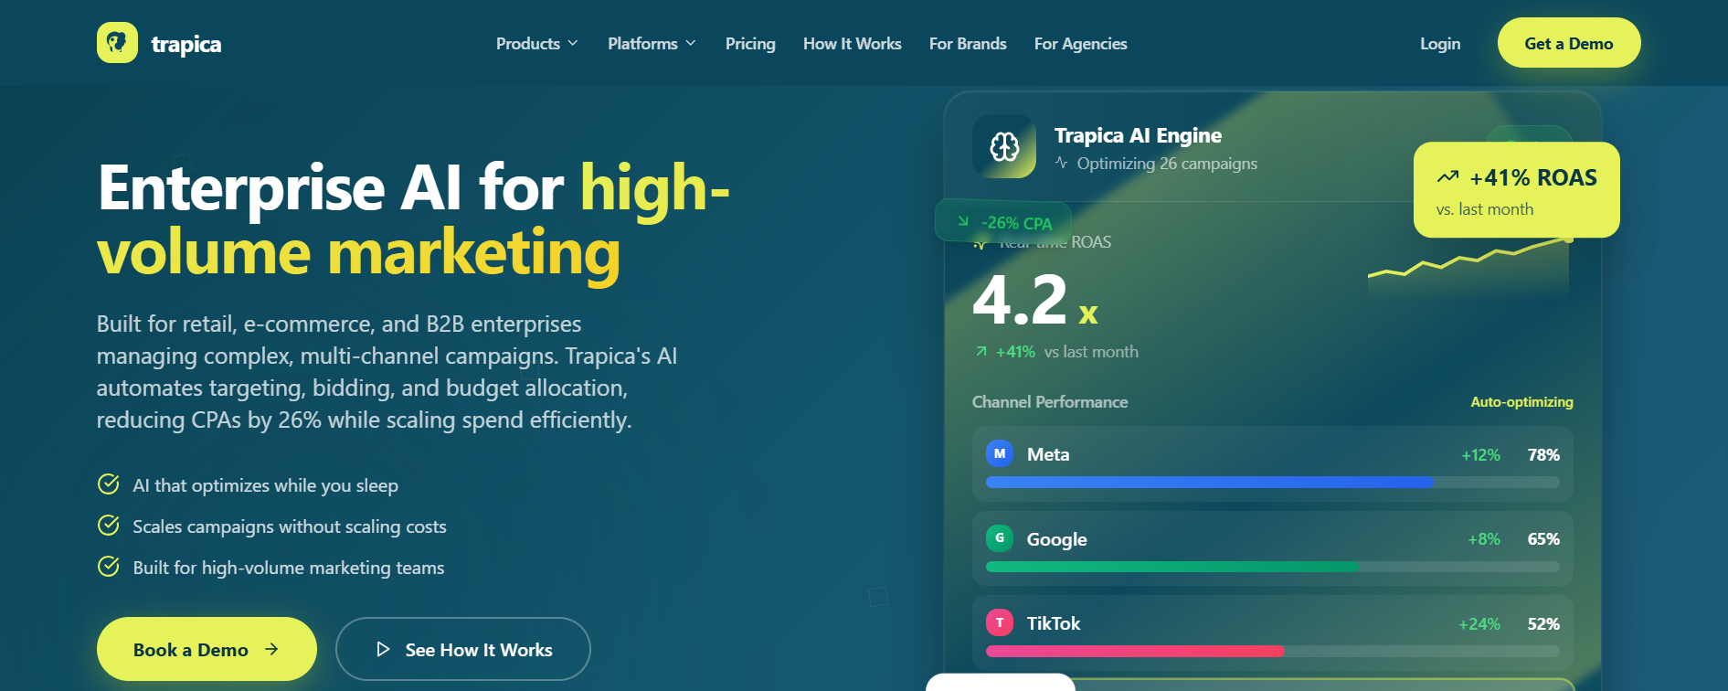Click the checkmark icon beside 'Scales campaigns without scaling costs'
This screenshot has height=691, width=1728.
pyautogui.click(x=109, y=526)
